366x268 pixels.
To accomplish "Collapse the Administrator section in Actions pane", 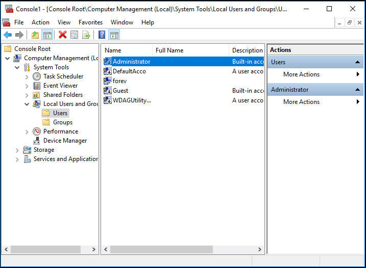I will (357, 90).
